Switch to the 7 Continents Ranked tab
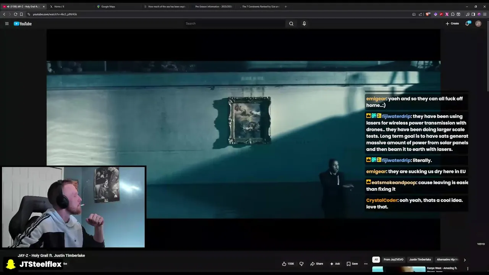 coord(259,6)
